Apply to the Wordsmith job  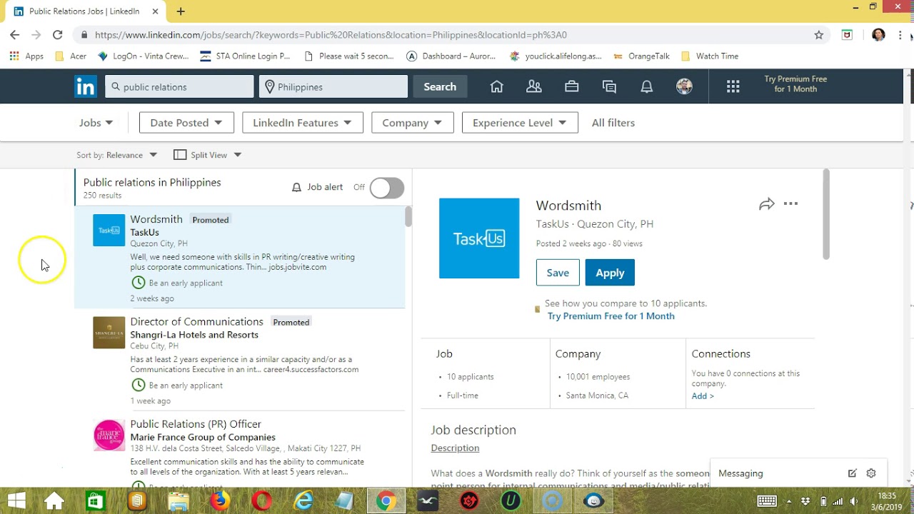click(x=610, y=273)
